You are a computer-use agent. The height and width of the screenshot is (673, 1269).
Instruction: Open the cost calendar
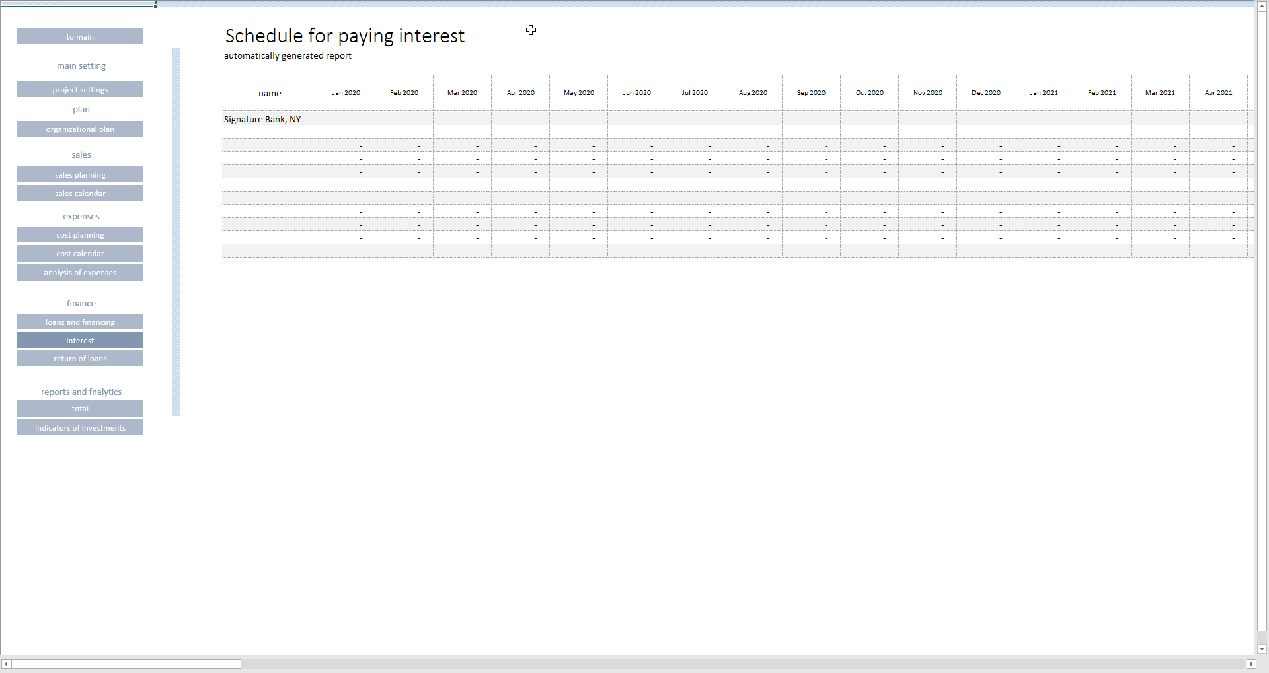point(80,253)
